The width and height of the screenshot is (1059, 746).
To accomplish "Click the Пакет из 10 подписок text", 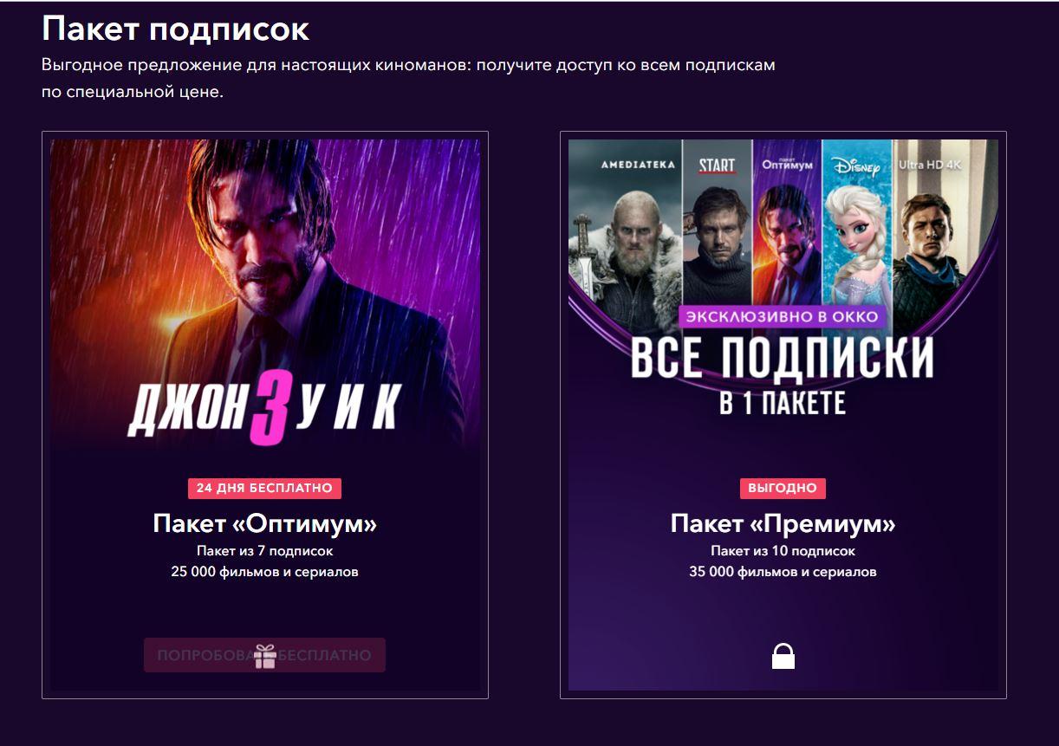I will pyautogui.click(x=783, y=551).
